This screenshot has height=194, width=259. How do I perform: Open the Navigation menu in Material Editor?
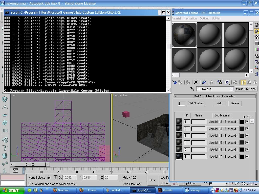(x=190, y=18)
